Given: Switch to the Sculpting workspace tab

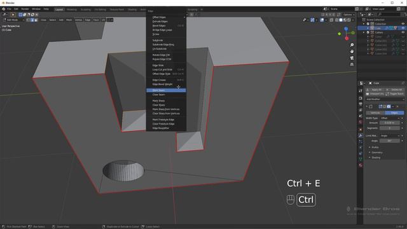Looking at the screenshot, I should click(86, 10).
